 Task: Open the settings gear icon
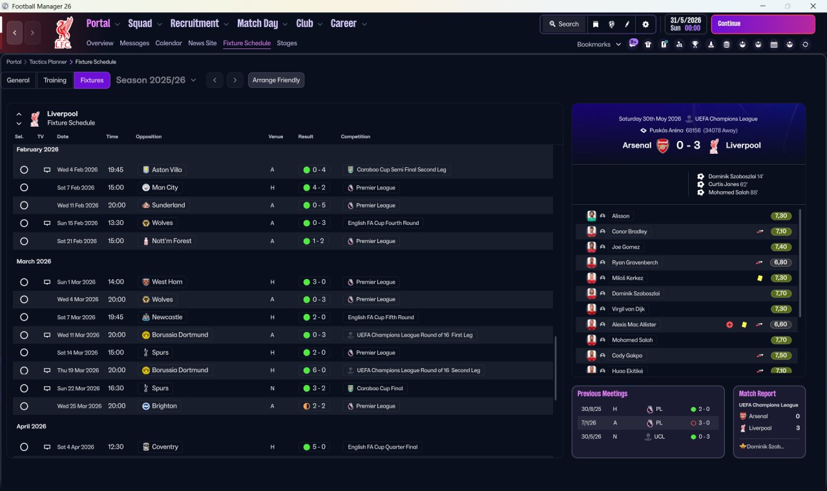coord(645,25)
